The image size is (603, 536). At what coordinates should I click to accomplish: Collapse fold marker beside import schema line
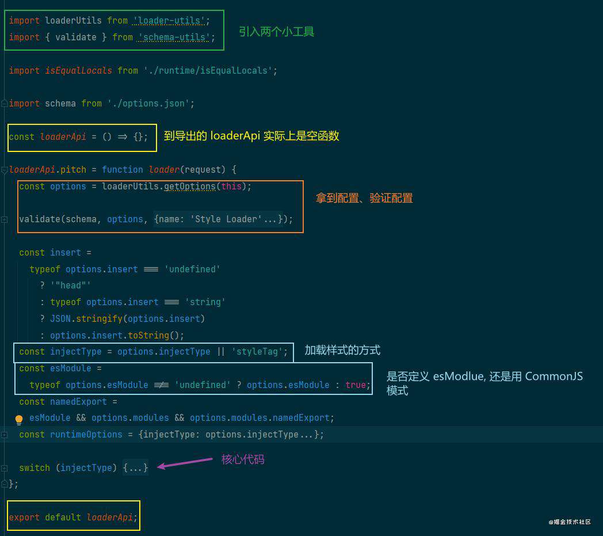coord(4,104)
